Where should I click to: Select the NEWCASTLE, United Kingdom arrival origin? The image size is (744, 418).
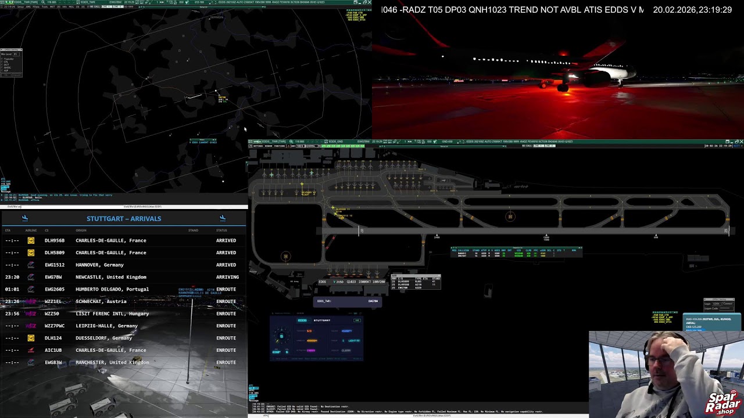(x=111, y=277)
